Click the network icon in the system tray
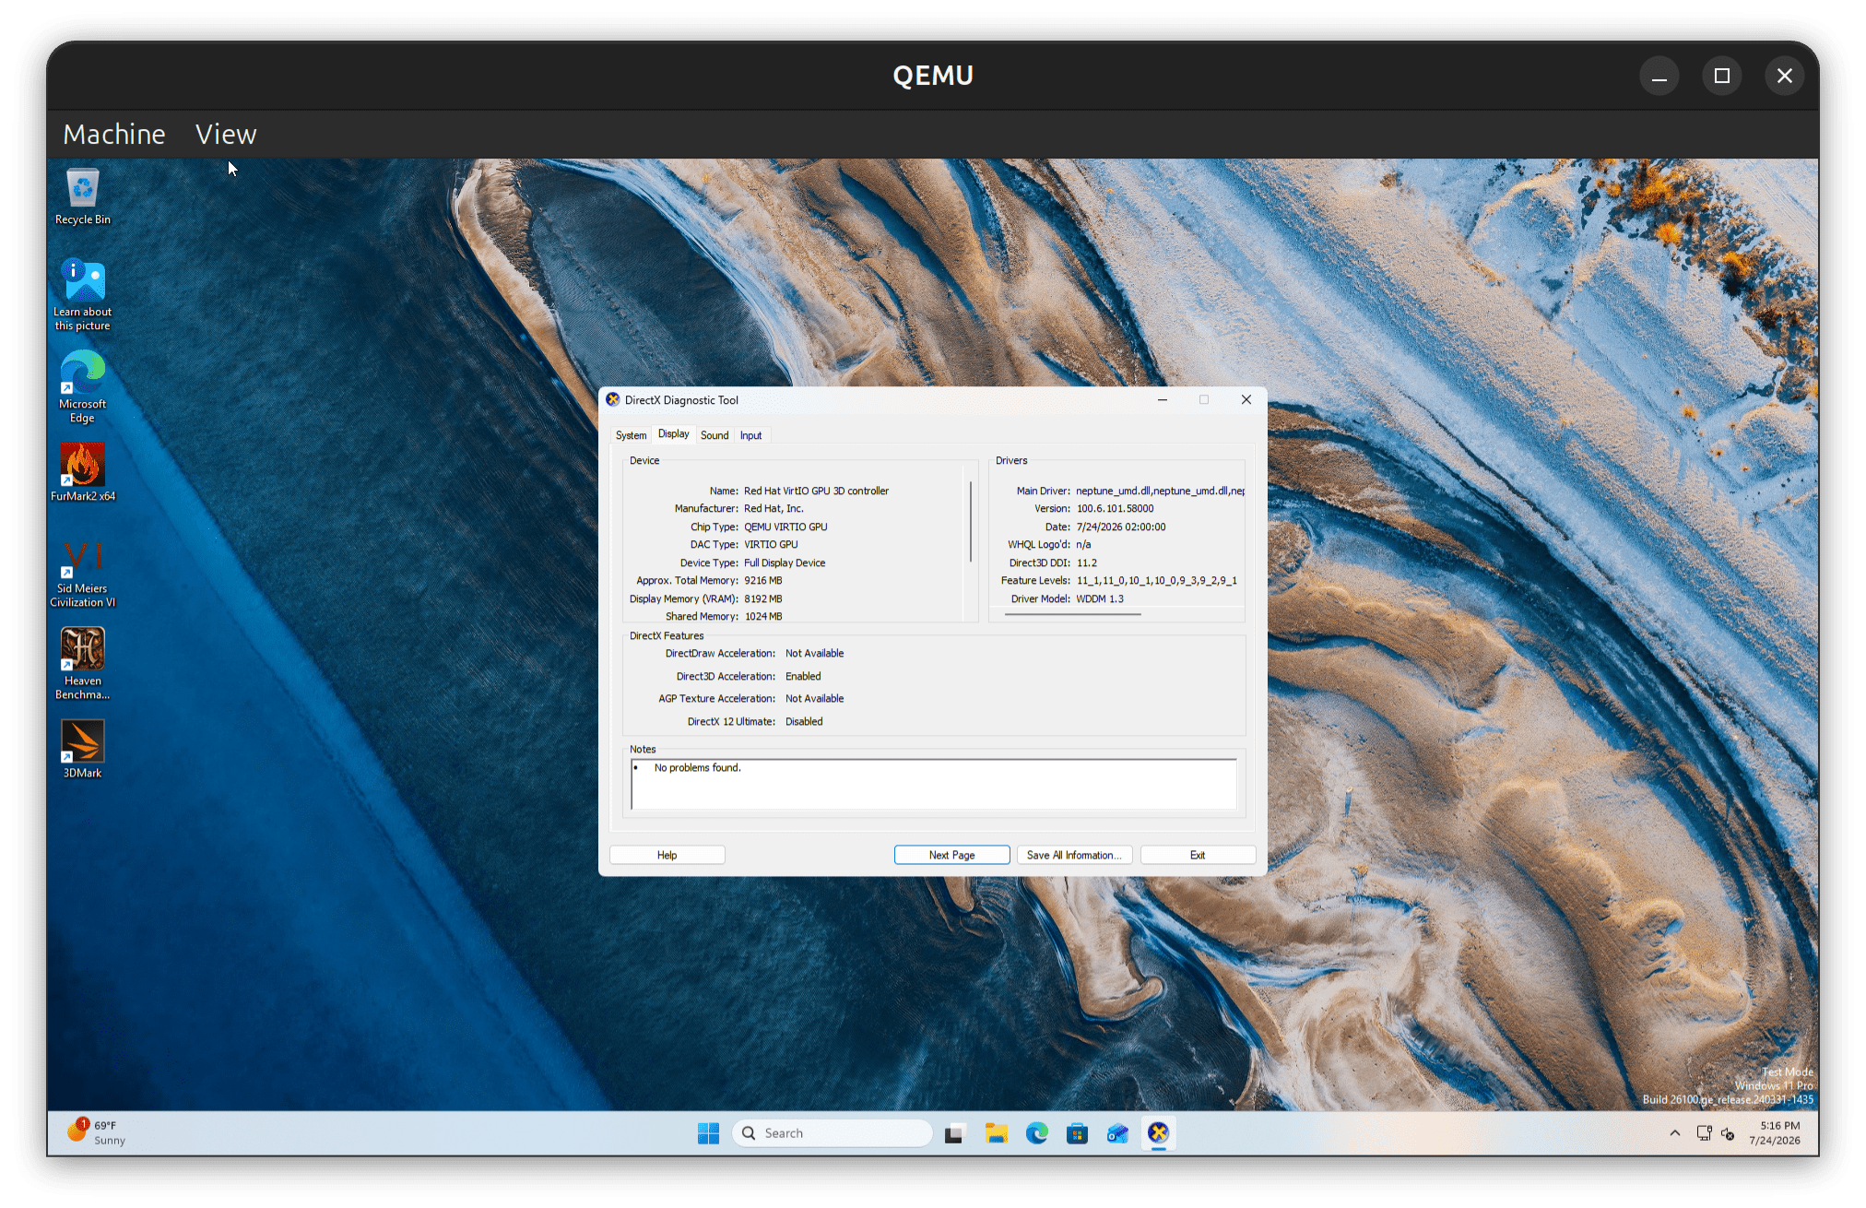This screenshot has width=1866, height=1208. [1704, 1133]
